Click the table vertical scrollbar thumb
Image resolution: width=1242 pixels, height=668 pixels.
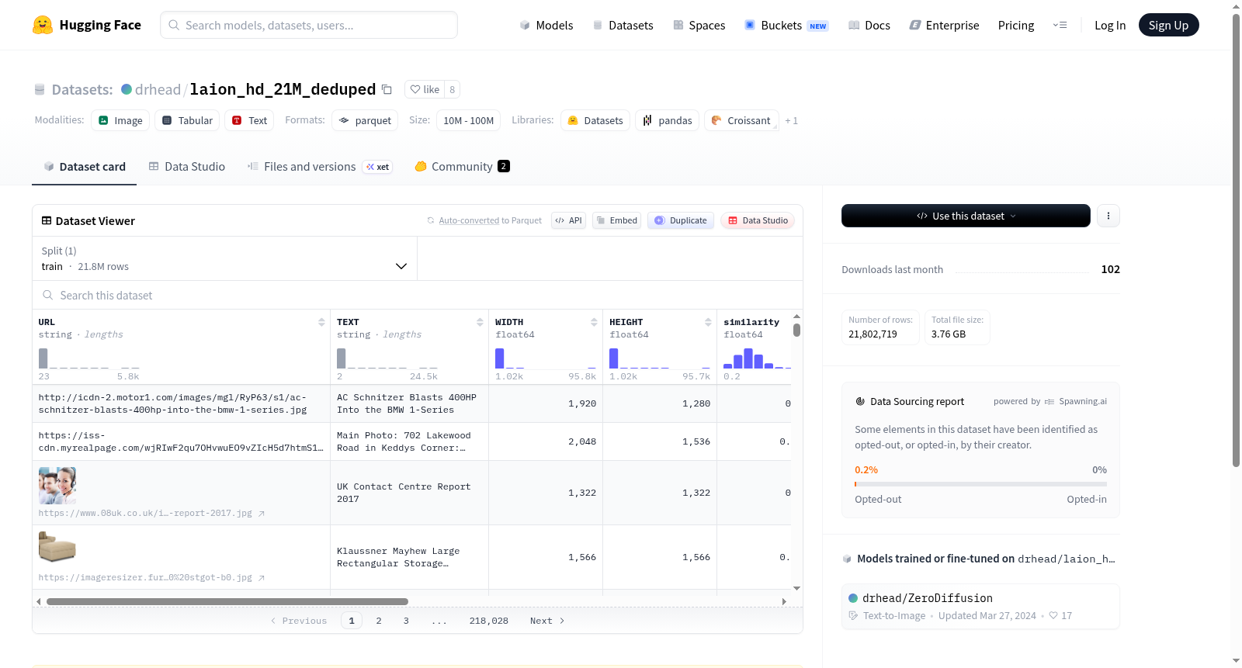coord(796,330)
